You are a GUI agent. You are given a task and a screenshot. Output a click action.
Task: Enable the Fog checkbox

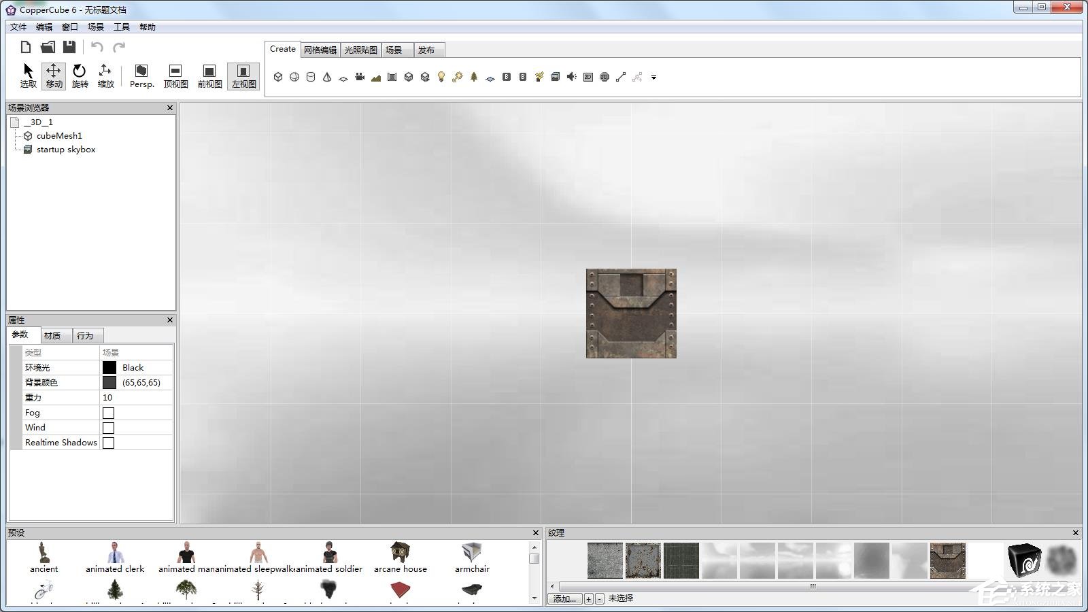point(108,413)
